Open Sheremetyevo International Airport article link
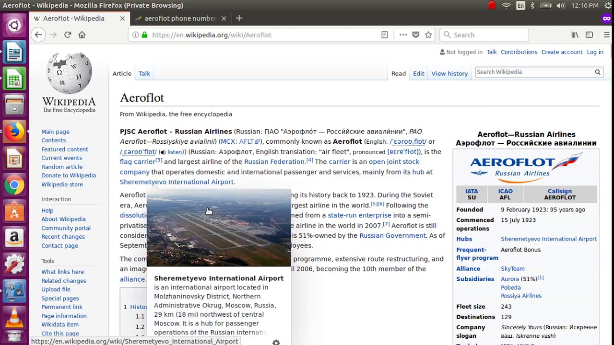Viewport: 614px width, 345px height. (177, 182)
